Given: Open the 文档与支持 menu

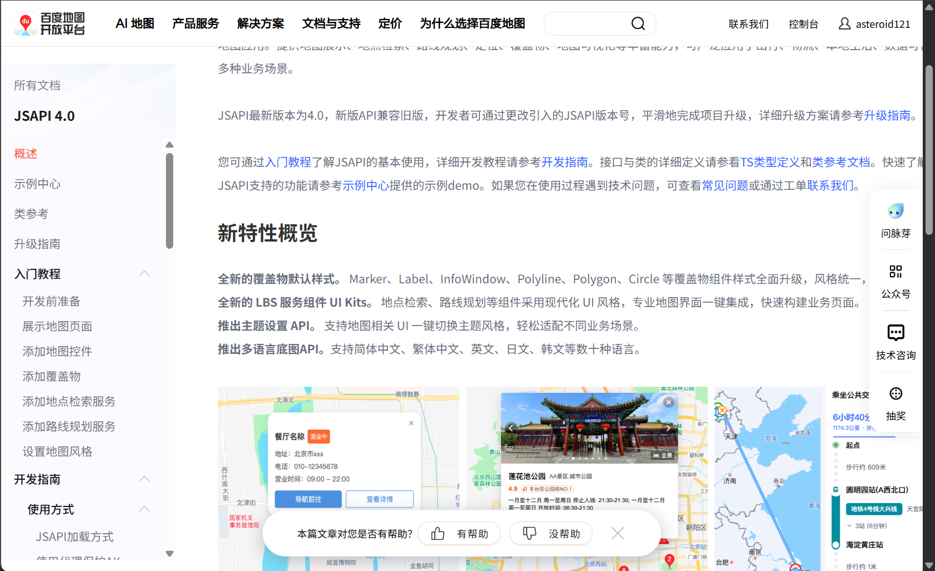Looking at the screenshot, I should (331, 23).
